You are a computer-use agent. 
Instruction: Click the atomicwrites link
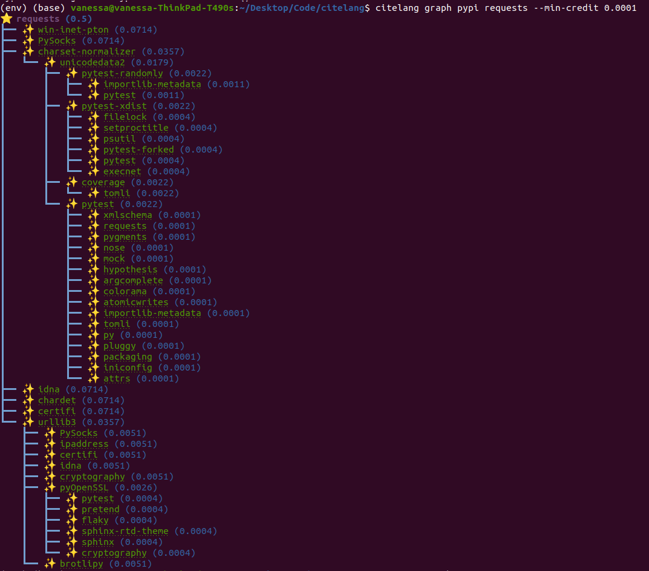coord(135,302)
